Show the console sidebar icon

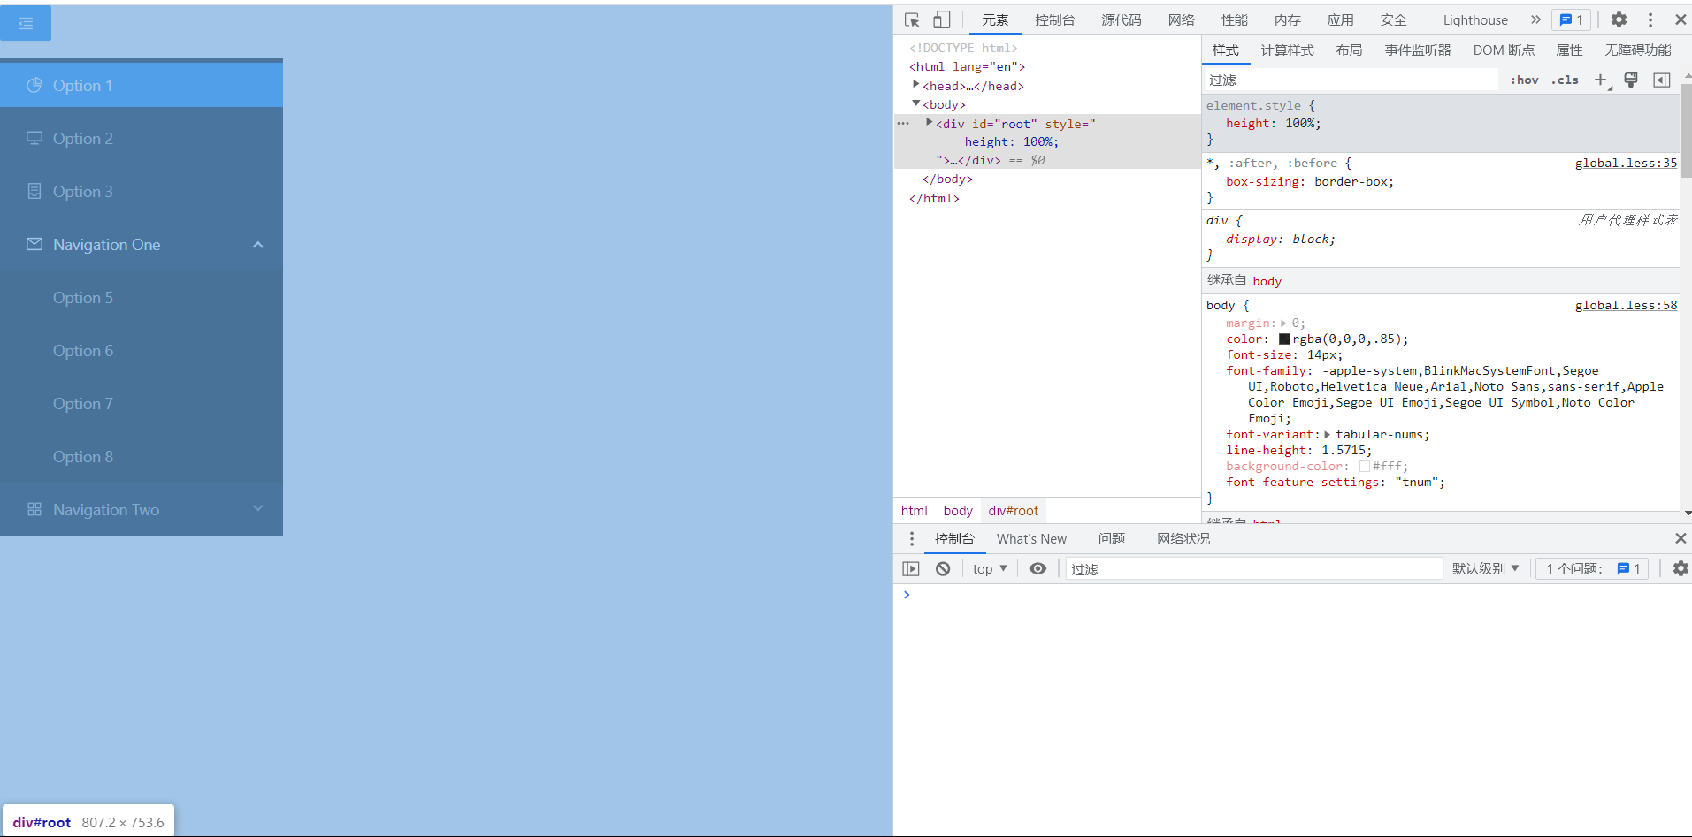pos(911,568)
